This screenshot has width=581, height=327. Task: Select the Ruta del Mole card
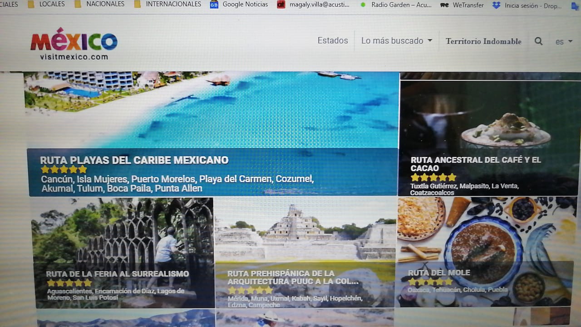[x=439, y=272]
